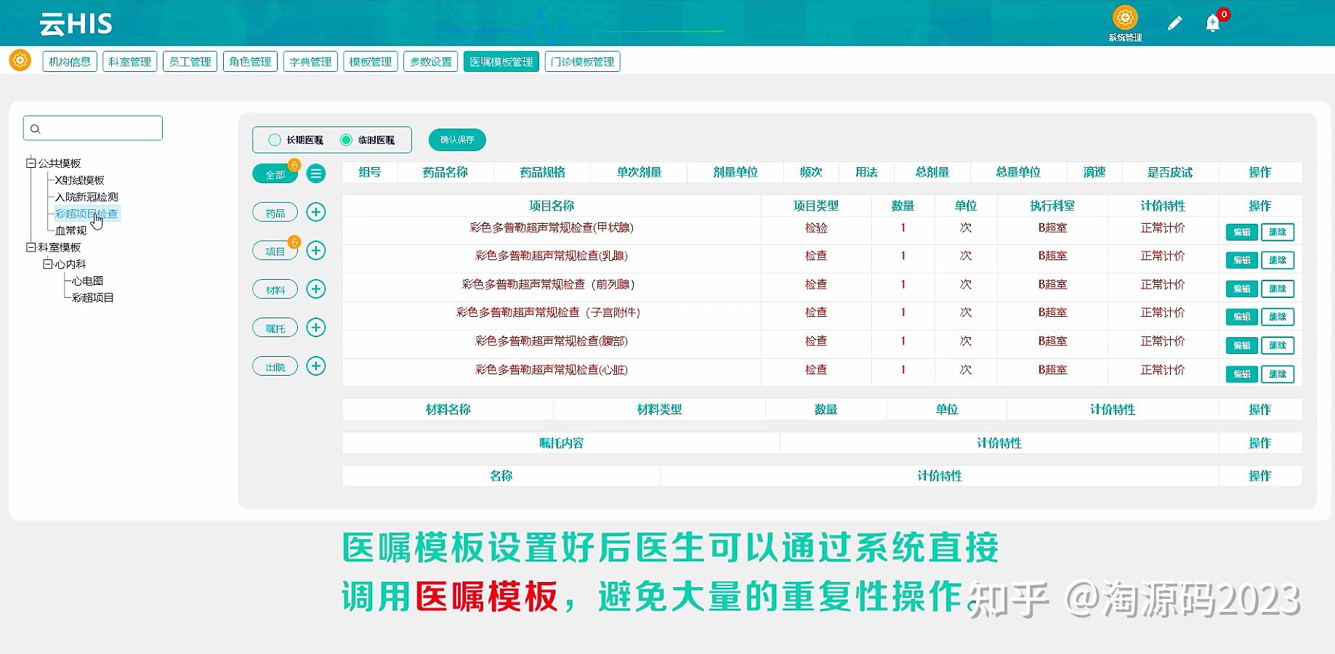This screenshot has width=1335, height=654.
Task: Open the notification bell icon
Action: tap(1212, 23)
